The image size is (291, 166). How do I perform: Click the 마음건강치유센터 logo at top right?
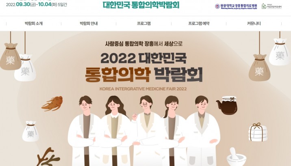[272, 6]
